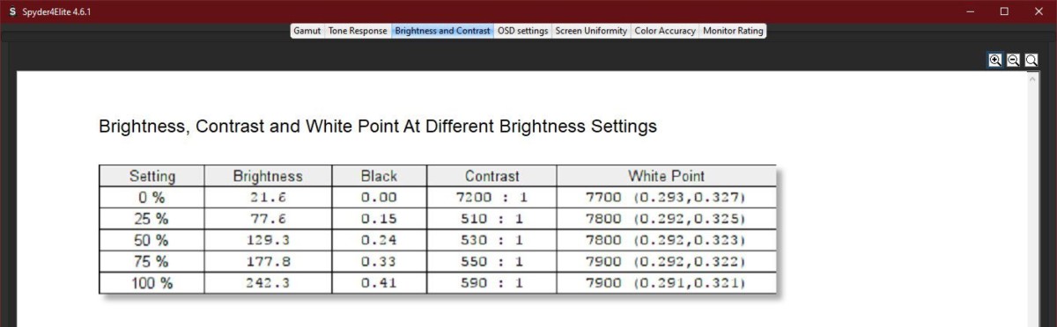Image resolution: width=1057 pixels, height=327 pixels.
Task: Click the scrollbar up arrow
Action: pos(1033,79)
